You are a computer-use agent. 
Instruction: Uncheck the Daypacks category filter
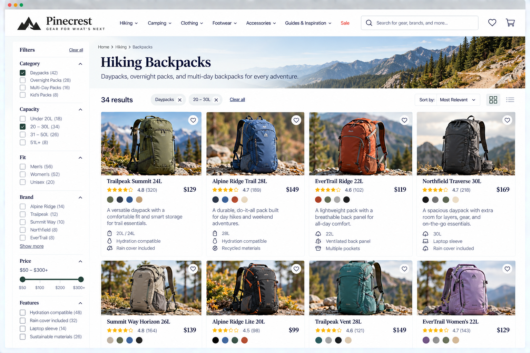[x=23, y=73]
